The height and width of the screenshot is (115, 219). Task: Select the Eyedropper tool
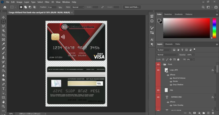coord(3,44)
